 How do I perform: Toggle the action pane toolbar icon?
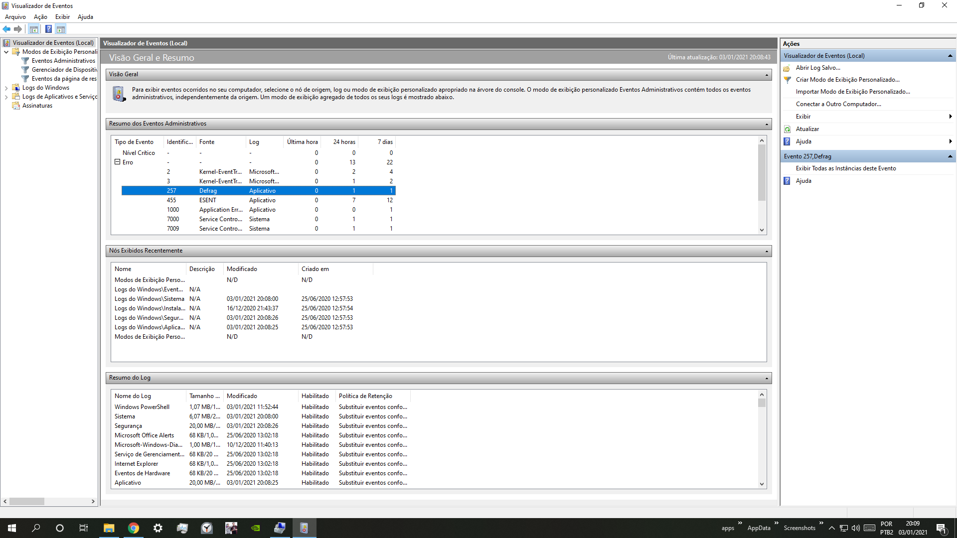pyautogui.click(x=61, y=29)
